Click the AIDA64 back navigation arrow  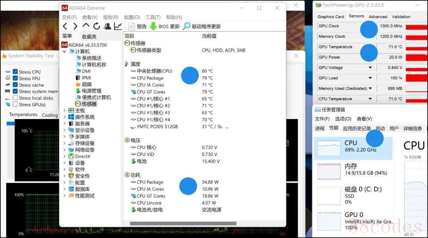(65, 26)
